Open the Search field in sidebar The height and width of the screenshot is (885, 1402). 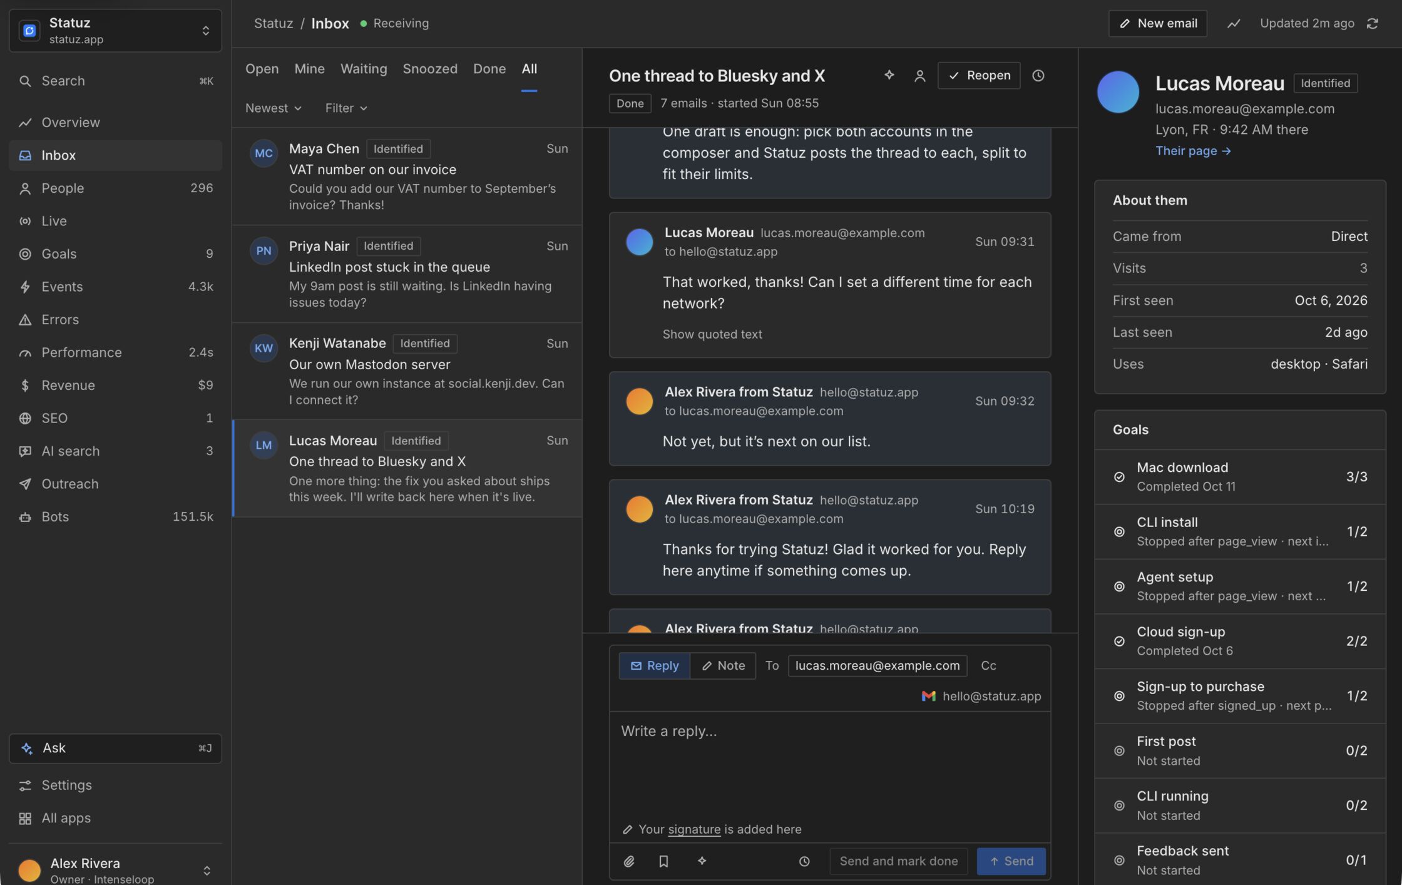pyautogui.click(x=116, y=81)
